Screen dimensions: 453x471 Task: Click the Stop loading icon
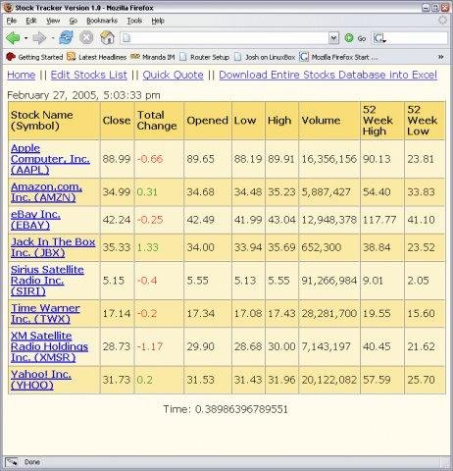point(86,38)
